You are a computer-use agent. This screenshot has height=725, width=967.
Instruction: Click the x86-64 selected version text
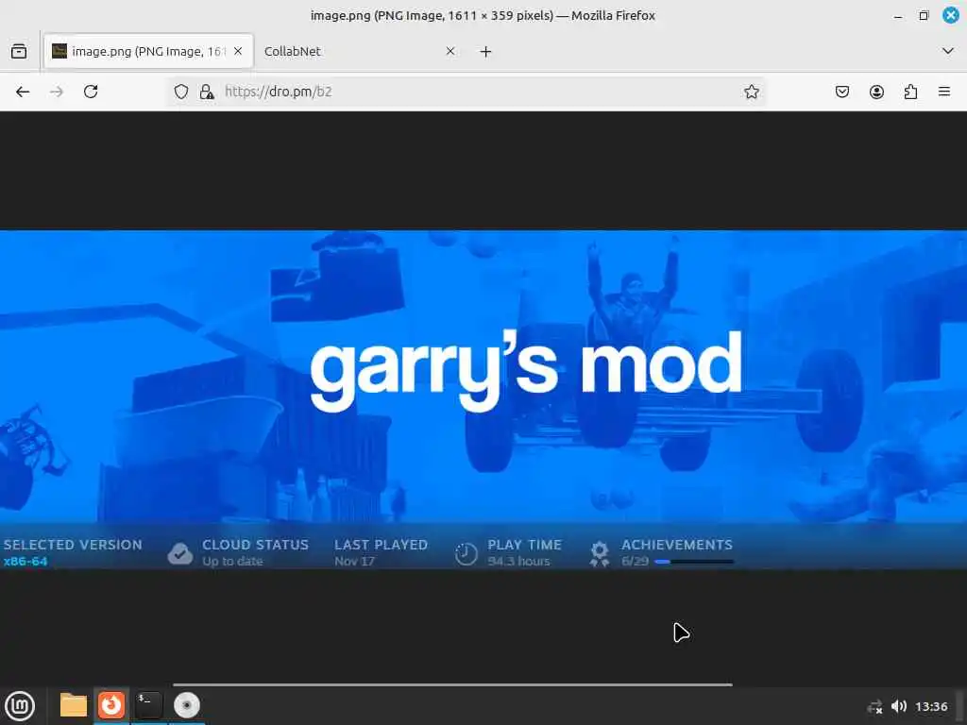tap(25, 562)
